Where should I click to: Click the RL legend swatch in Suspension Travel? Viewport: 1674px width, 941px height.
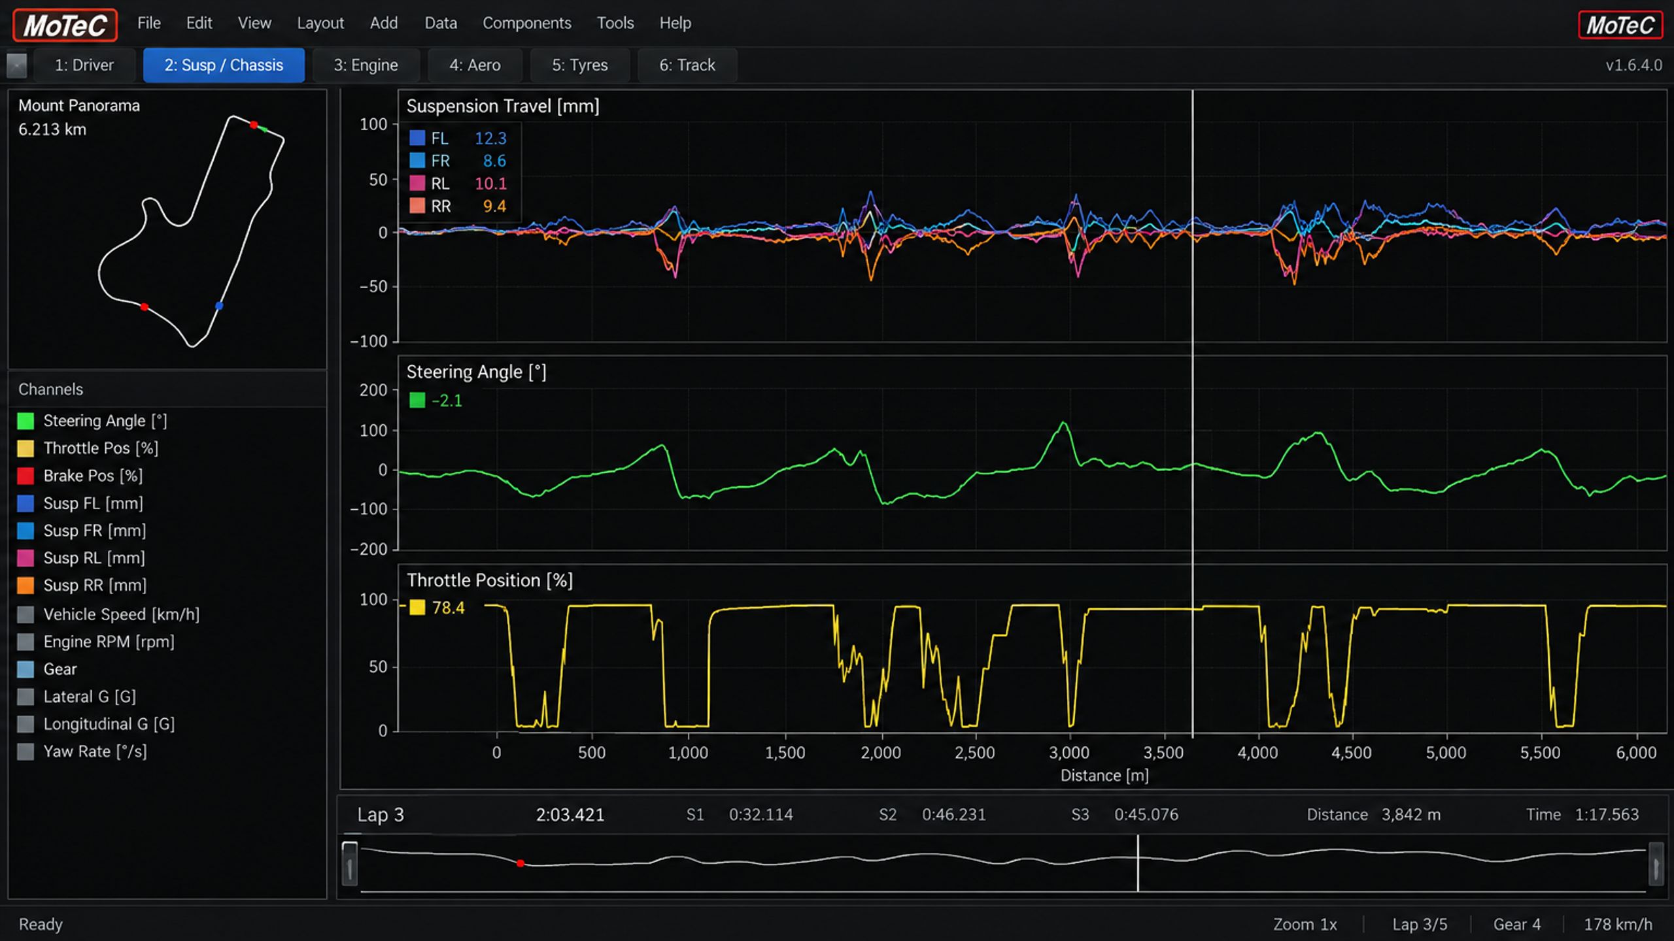(x=417, y=184)
